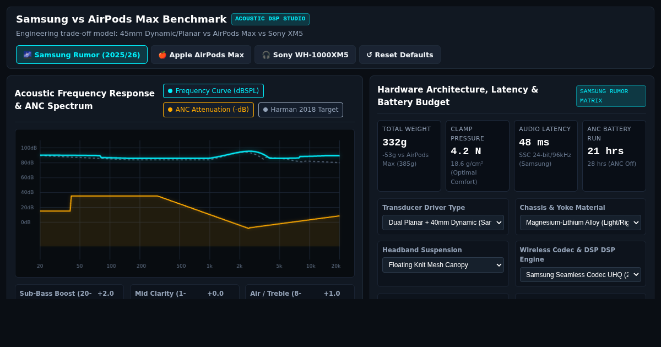Select the Samsung Rumor (2025/26) preset
The width and height of the screenshot is (661, 347).
pos(82,55)
